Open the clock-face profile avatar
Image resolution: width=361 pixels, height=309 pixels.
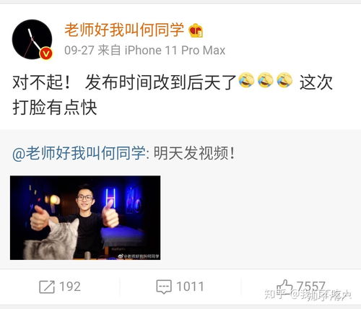click(32, 40)
